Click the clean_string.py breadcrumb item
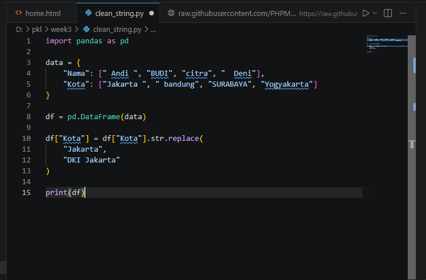Image resolution: width=426 pixels, height=280 pixels. 117,30
